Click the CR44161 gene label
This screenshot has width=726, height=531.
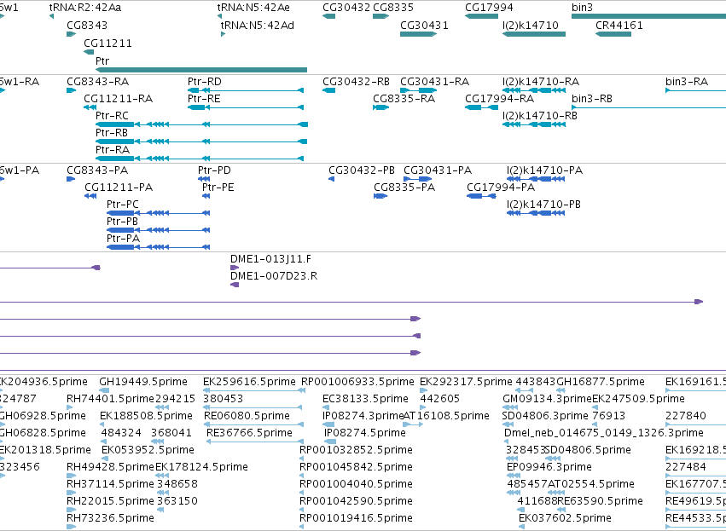(619, 25)
